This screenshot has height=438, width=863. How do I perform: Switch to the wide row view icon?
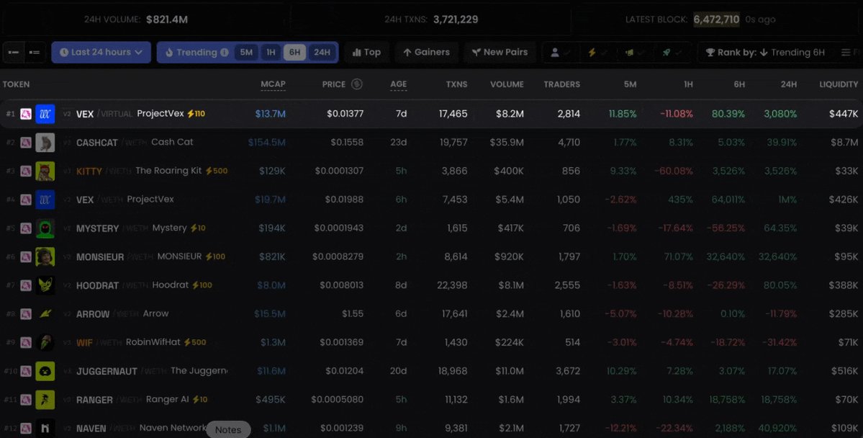[x=35, y=53]
